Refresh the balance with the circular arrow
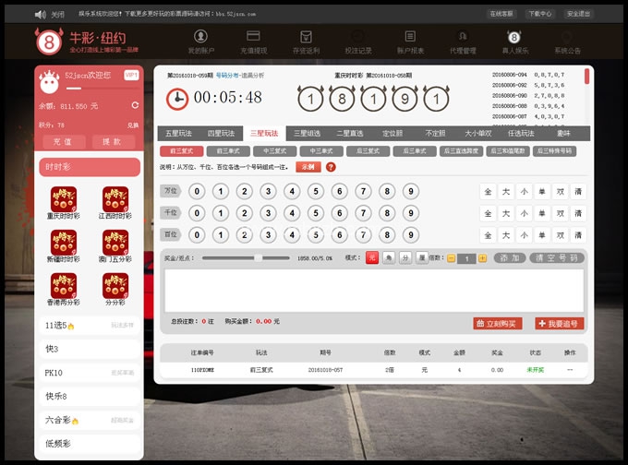 136,105
